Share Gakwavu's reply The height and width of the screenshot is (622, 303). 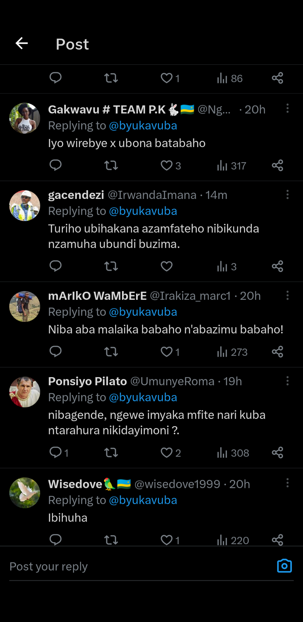(277, 165)
